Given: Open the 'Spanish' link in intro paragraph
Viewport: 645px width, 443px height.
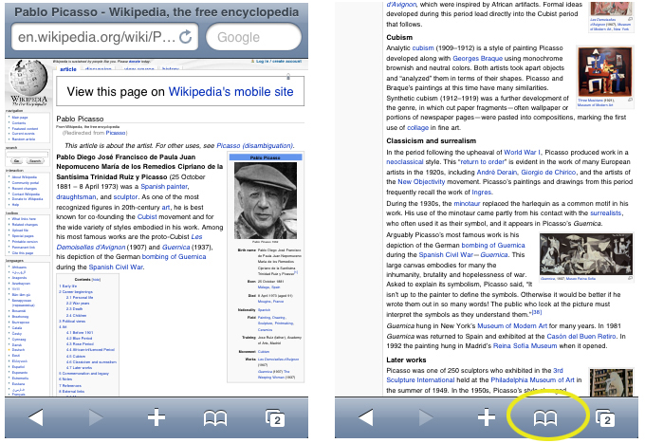Looking at the screenshot, I should pos(152,187).
